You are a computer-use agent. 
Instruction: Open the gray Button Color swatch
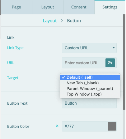(112, 126)
